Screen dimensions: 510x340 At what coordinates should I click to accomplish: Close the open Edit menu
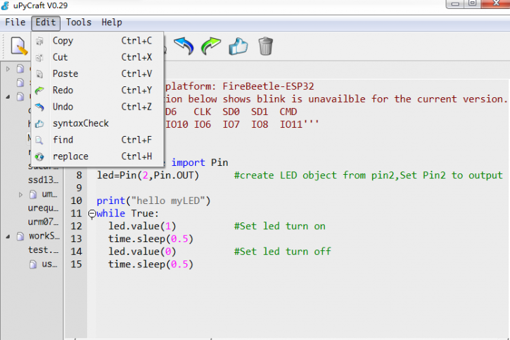point(46,22)
